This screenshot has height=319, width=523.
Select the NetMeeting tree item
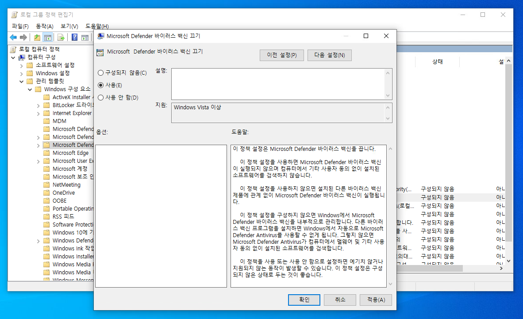(x=66, y=185)
